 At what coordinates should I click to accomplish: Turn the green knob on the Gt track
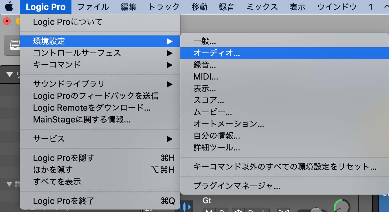pos(342,205)
